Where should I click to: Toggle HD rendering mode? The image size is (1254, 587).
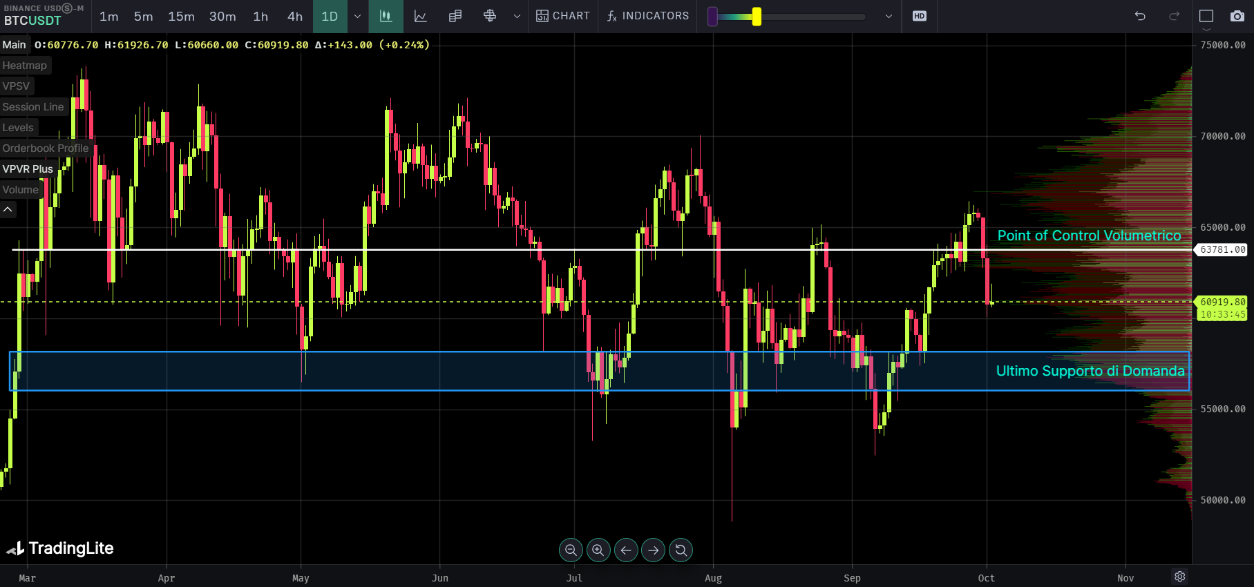click(919, 16)
